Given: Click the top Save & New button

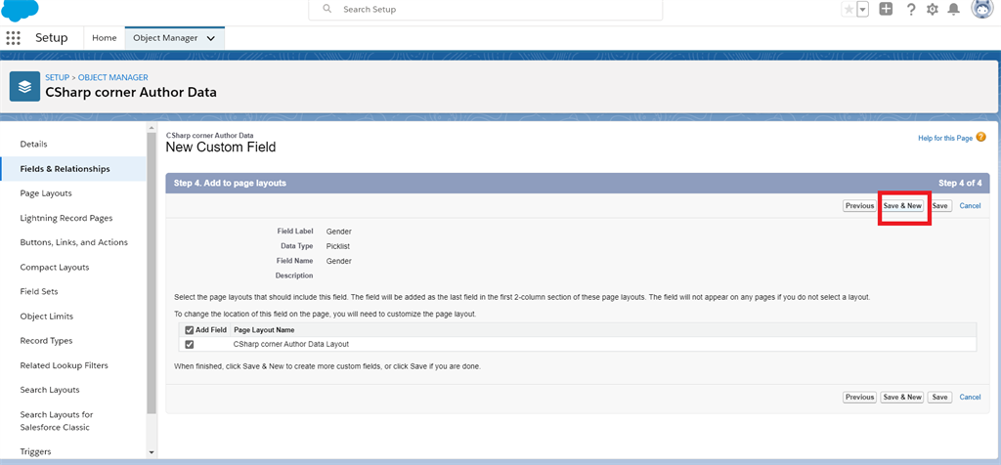Looking at the screenshot, I should pyautogui.click(x=902, y=206).
